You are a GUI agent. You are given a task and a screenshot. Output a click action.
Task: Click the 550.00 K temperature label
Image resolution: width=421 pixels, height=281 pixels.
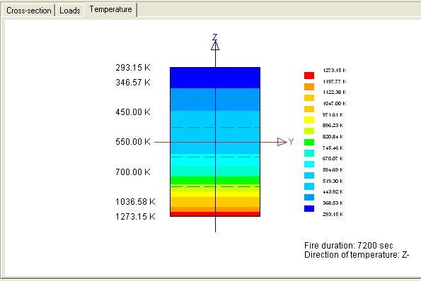(x=133, y=142)
